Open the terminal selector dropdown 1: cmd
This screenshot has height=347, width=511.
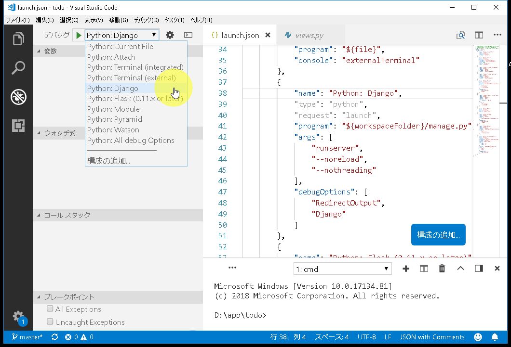click(x=342, y=269)
